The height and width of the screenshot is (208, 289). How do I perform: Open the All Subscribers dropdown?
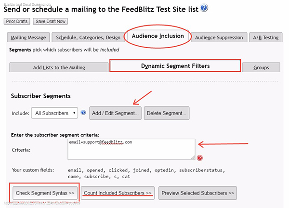click(54, 113)
